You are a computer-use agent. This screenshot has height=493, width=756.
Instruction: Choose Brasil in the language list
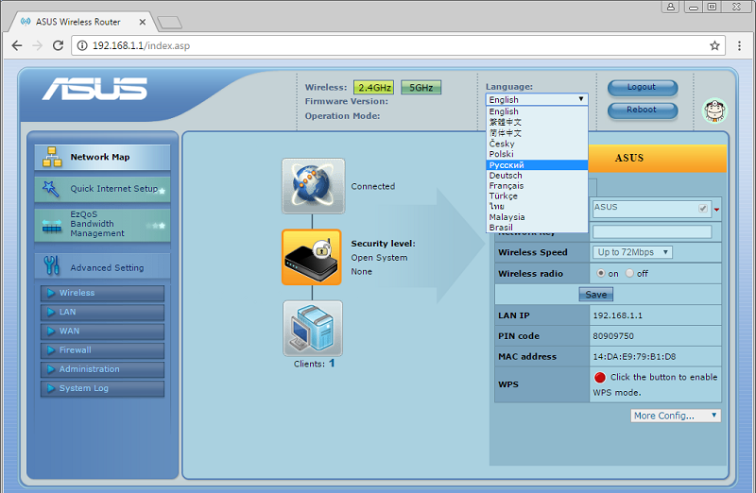[x=537, y=228]
